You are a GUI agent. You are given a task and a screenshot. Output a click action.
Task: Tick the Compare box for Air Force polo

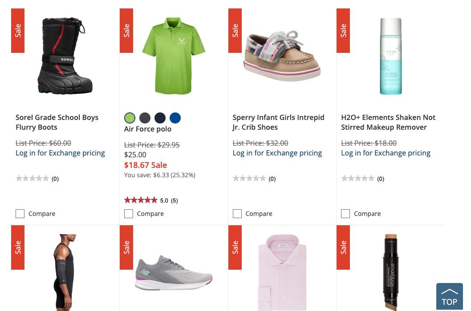point(129,214)
